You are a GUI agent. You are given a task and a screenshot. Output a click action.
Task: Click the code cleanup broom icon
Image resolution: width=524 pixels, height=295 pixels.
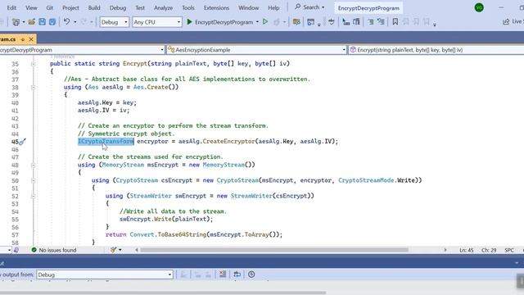[x=113, y=250]
